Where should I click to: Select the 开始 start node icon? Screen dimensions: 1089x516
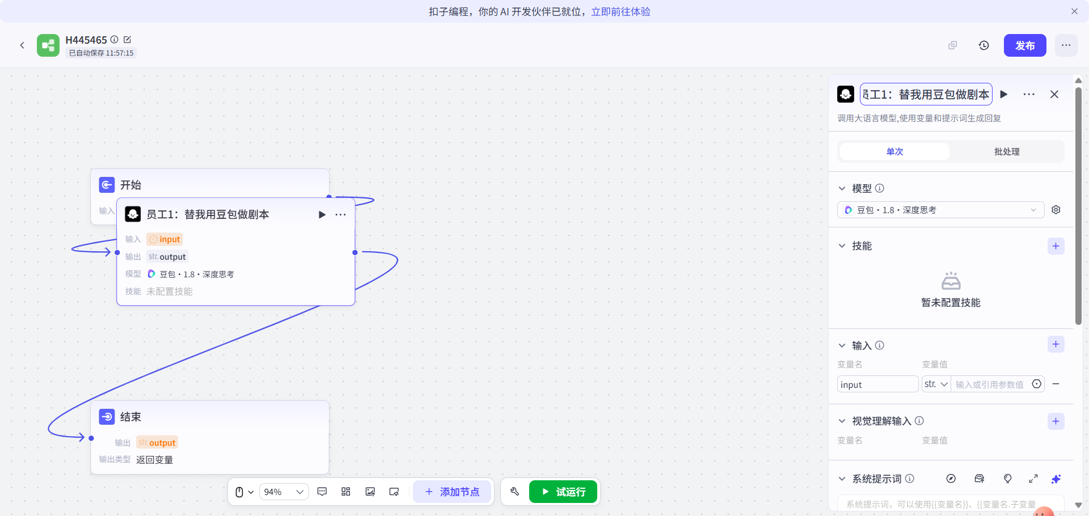(x=107, y=185)
